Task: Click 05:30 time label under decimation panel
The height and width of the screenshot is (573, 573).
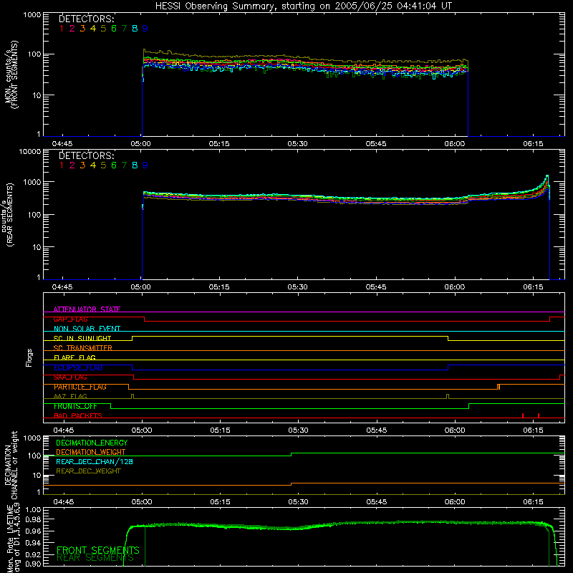Action: [x=298, y=502]
